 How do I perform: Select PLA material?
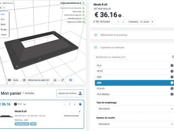tap(134, 65)
